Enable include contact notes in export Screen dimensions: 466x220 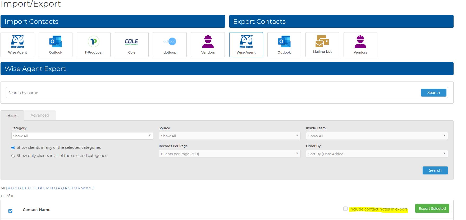pyautogui.click(x=345, y=209)
